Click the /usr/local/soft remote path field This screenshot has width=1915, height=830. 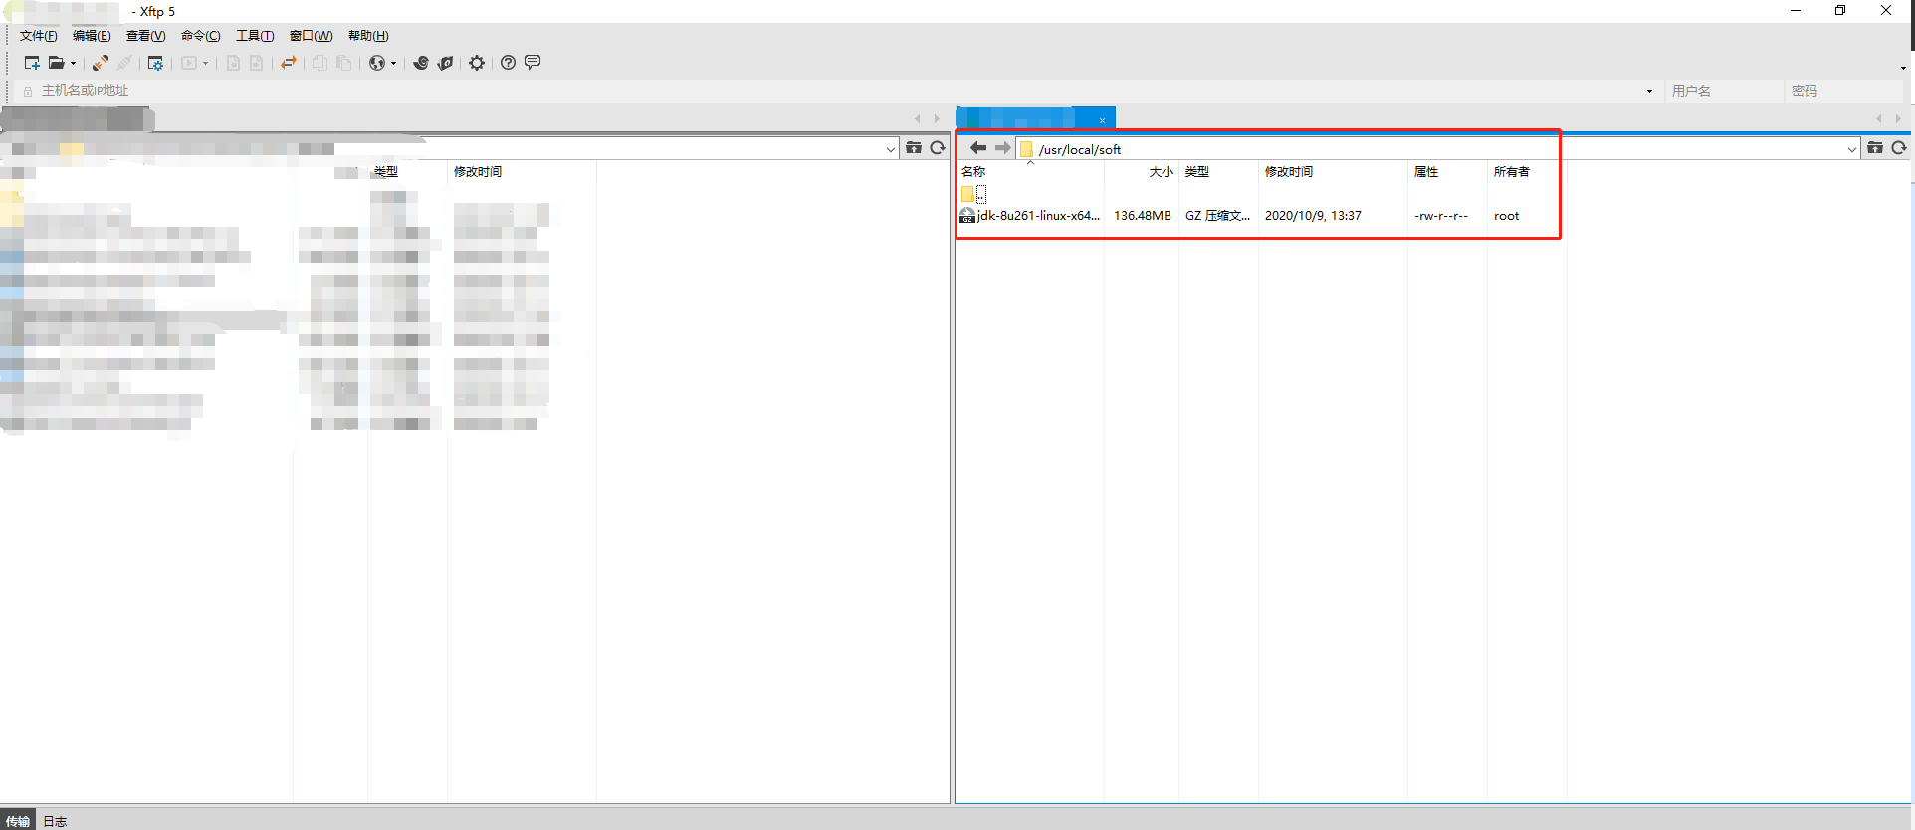pos(1430,149)
